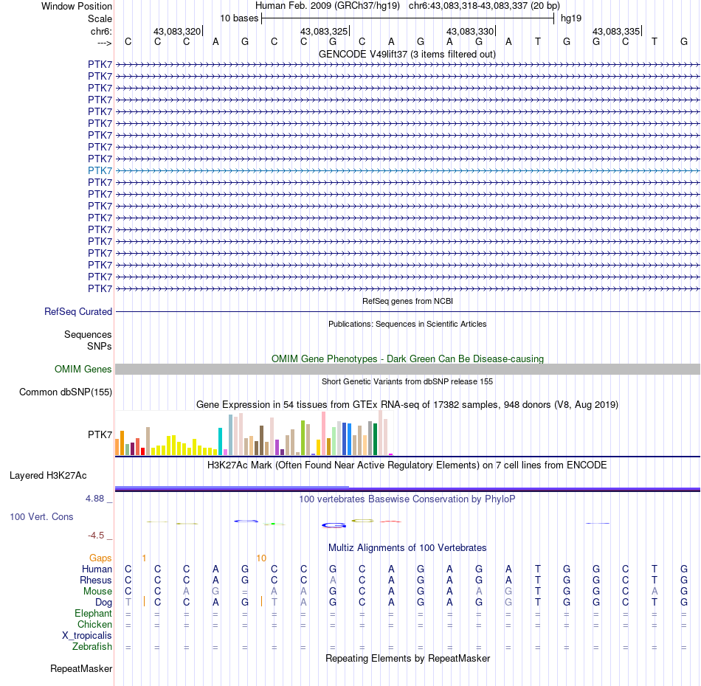701x686 pixels.
Task: Click the Dog alignment row label
Action: pos(103,603)
